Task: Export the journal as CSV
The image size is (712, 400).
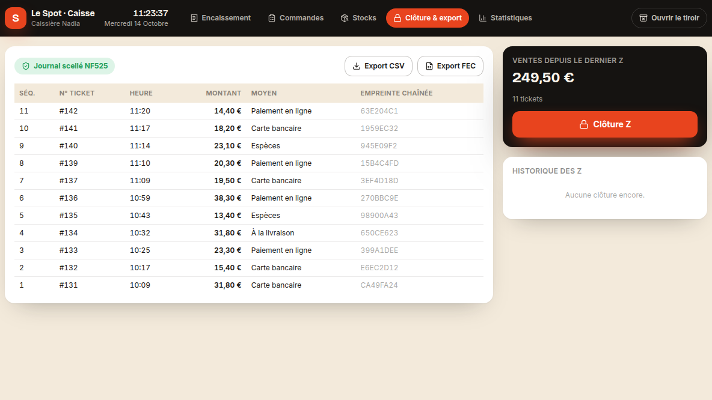Action: (x=378, y=66)
